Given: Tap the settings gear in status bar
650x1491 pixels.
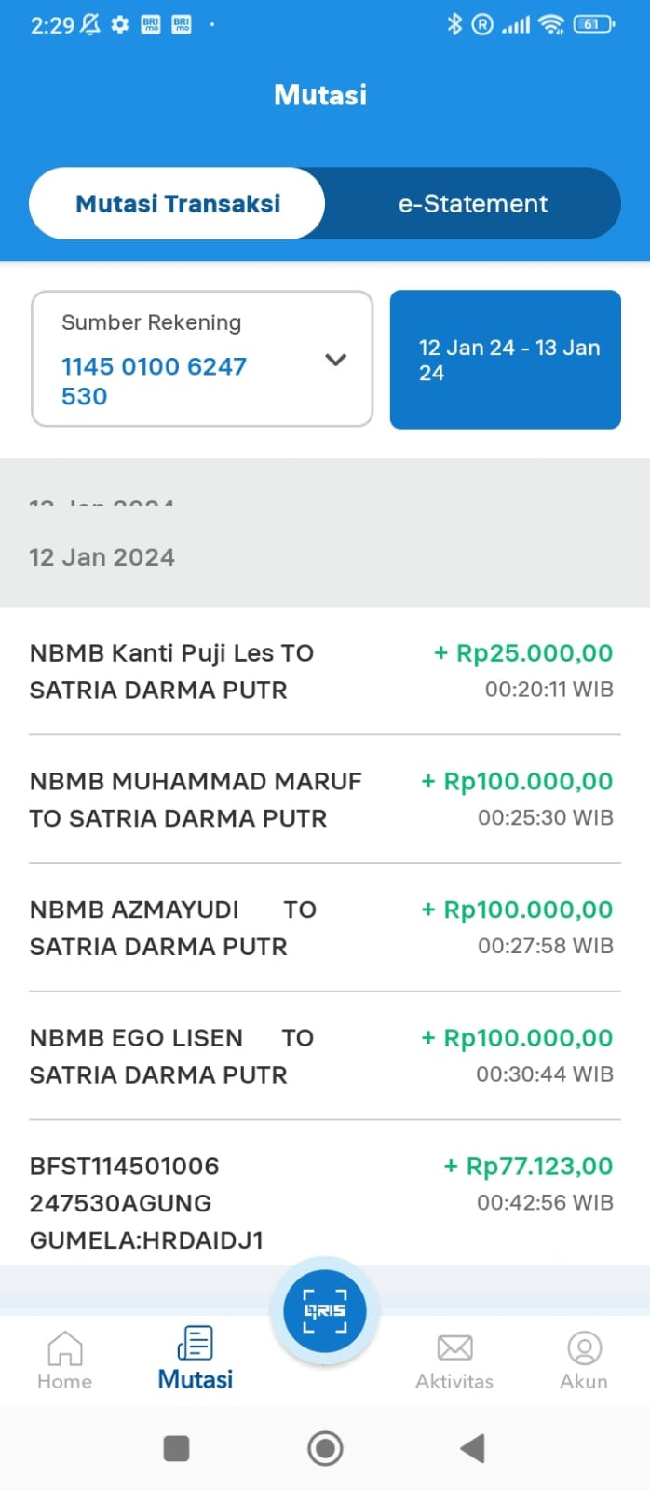Looking at the screenshot, I should pos(120,25).
